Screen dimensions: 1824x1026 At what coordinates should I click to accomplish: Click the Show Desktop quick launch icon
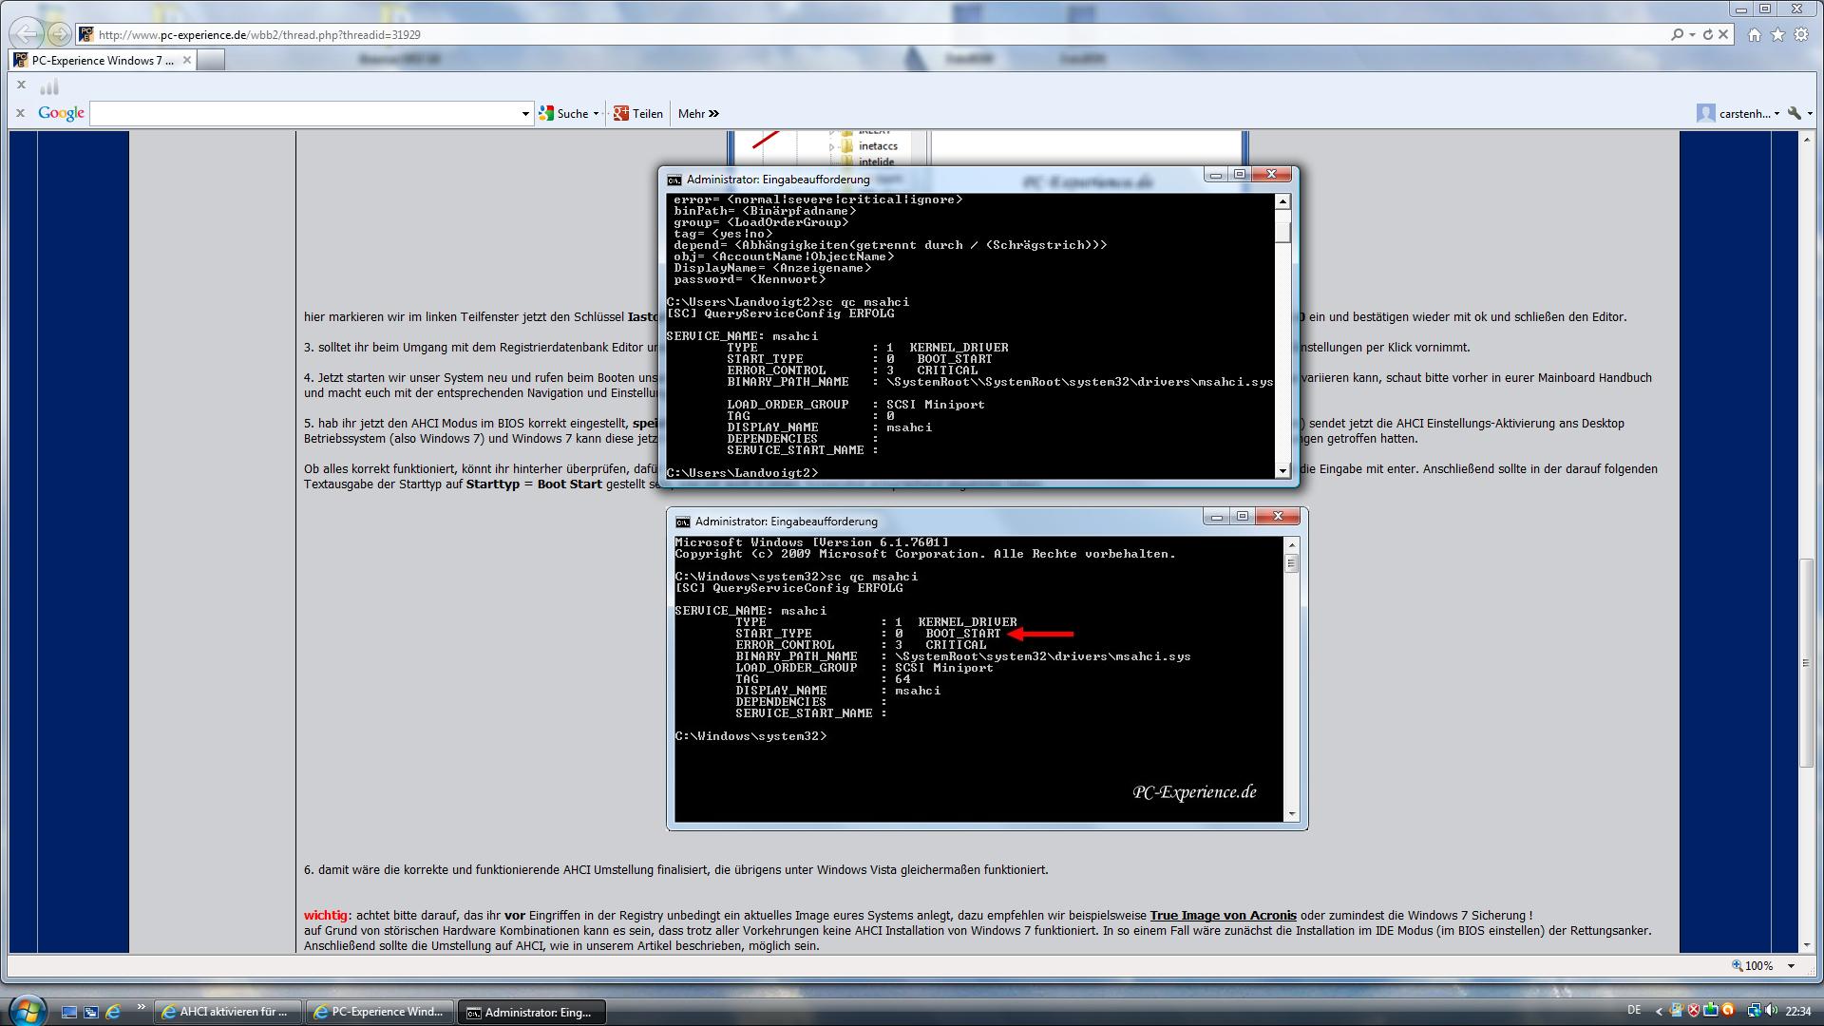click(x=69, y=1012)
